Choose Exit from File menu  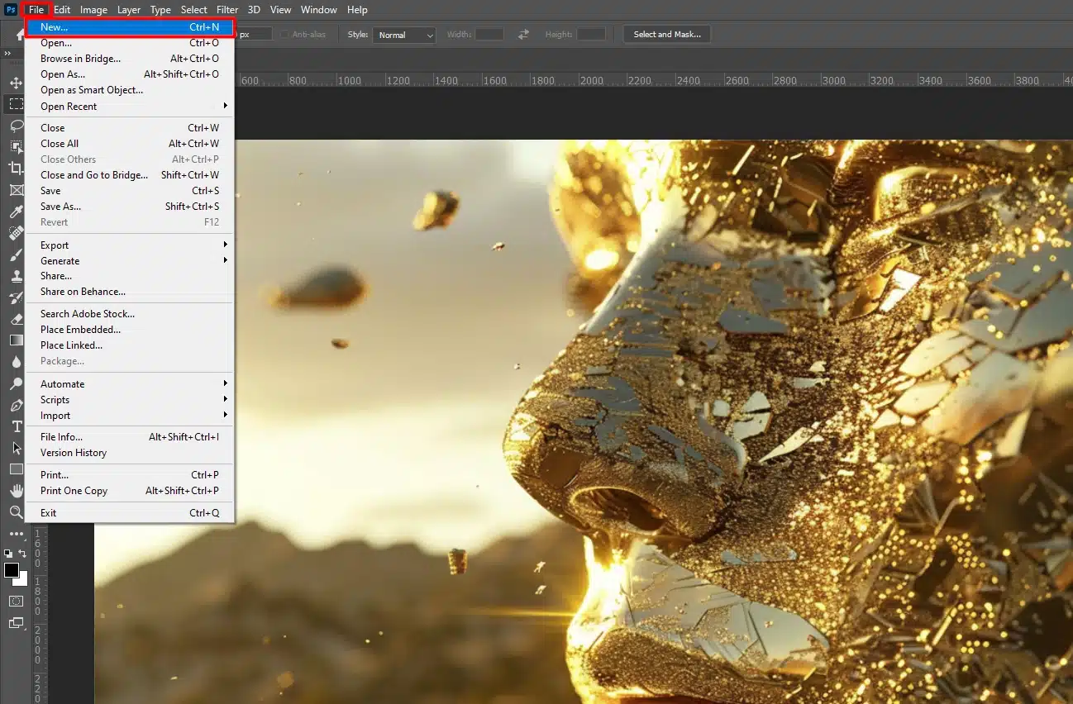point(130,513)
